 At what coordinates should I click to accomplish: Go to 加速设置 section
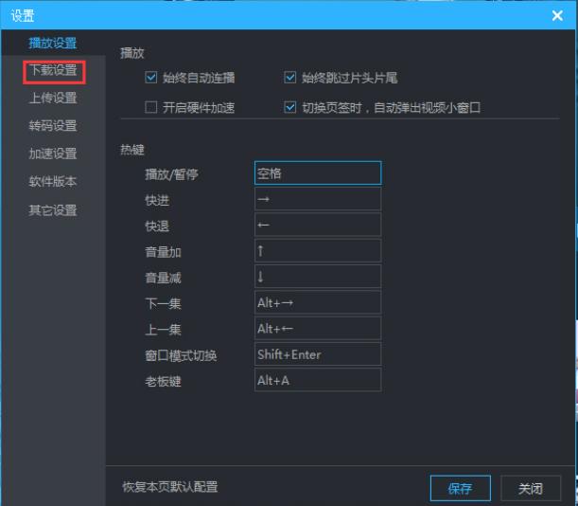pyautogui.click(x=53, y=154)
